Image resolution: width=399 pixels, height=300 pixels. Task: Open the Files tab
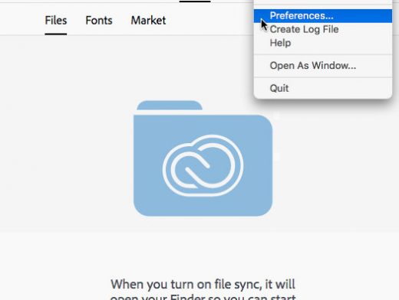(56, 21)
